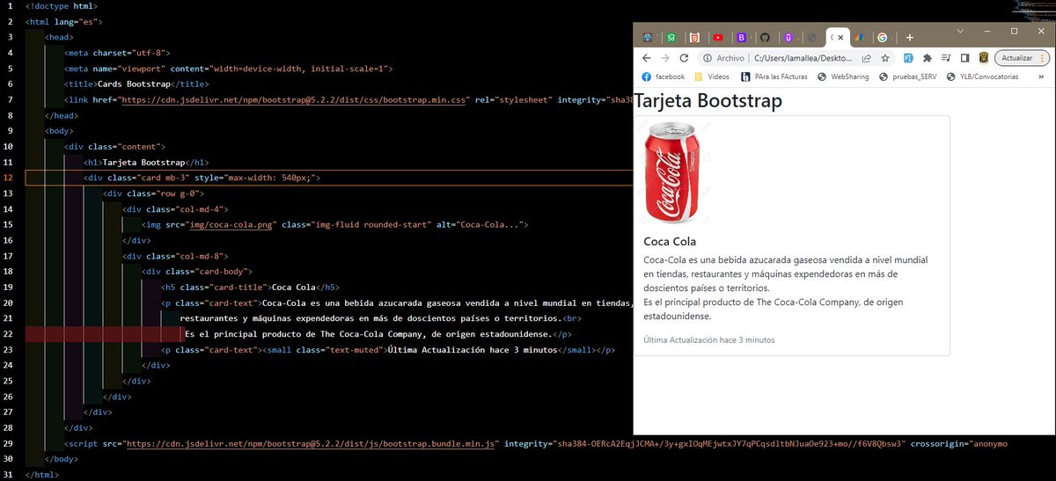The height and width of the screenshot is (481, 1056).
Task: Switch to the first WordPress-like tab
Action: tap(649, 38)
